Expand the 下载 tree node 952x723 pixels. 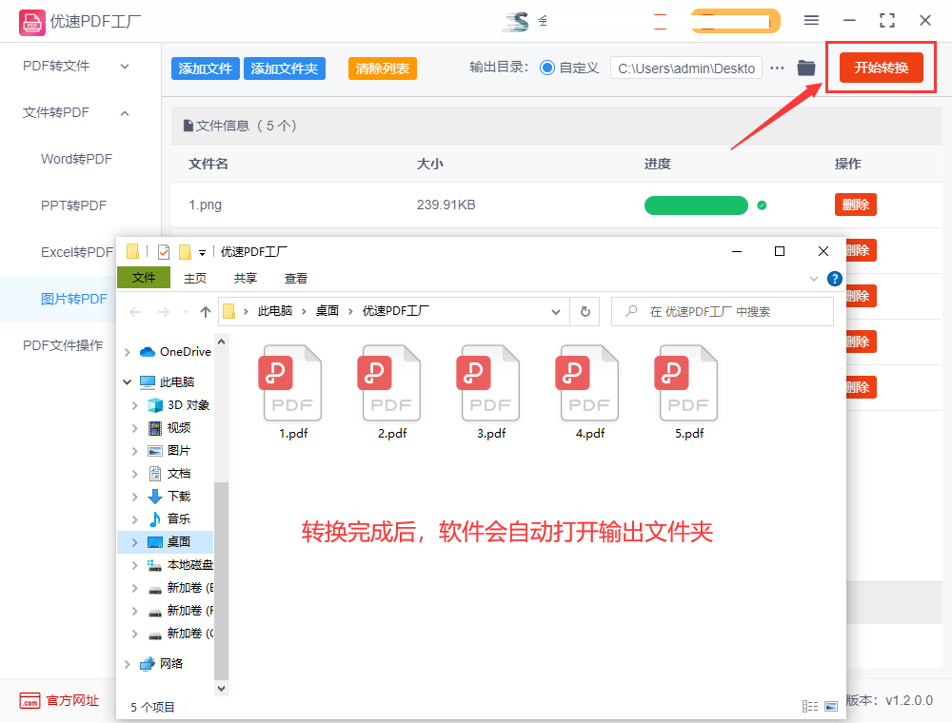[135, 497]
